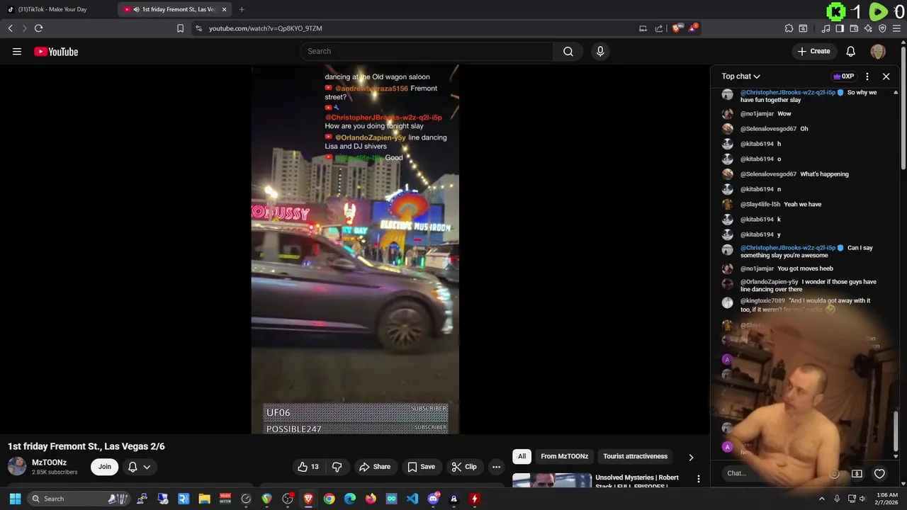The width and height of the screenshot is (907, 510).
Task: Click the OXP badge in chat header
Action: tap(843, 76)
